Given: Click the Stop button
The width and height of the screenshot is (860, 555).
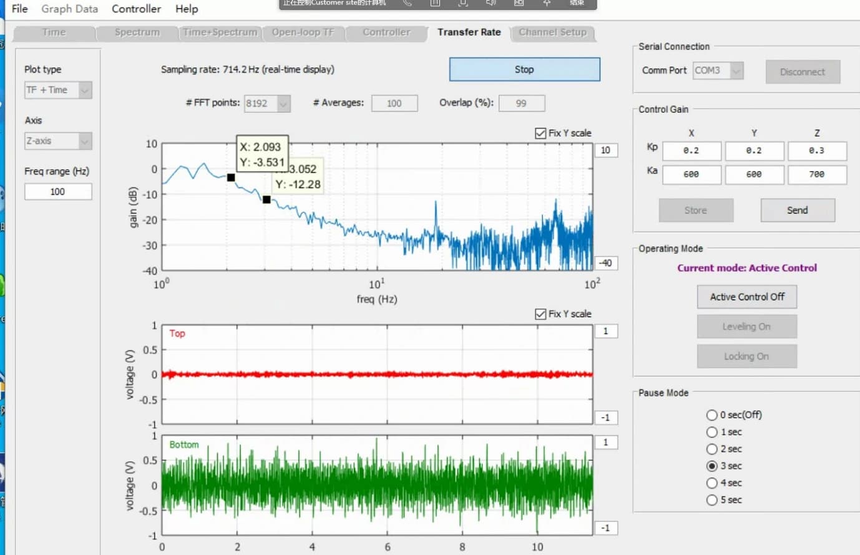Looking at the screenshot, I should pyautogui.click(x=524, y=69).
